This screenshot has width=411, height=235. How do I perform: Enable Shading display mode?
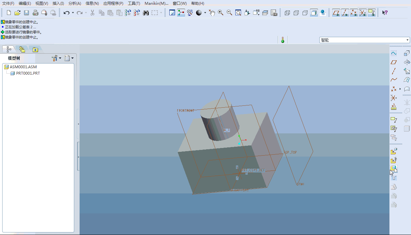click(x=314, y=13)
